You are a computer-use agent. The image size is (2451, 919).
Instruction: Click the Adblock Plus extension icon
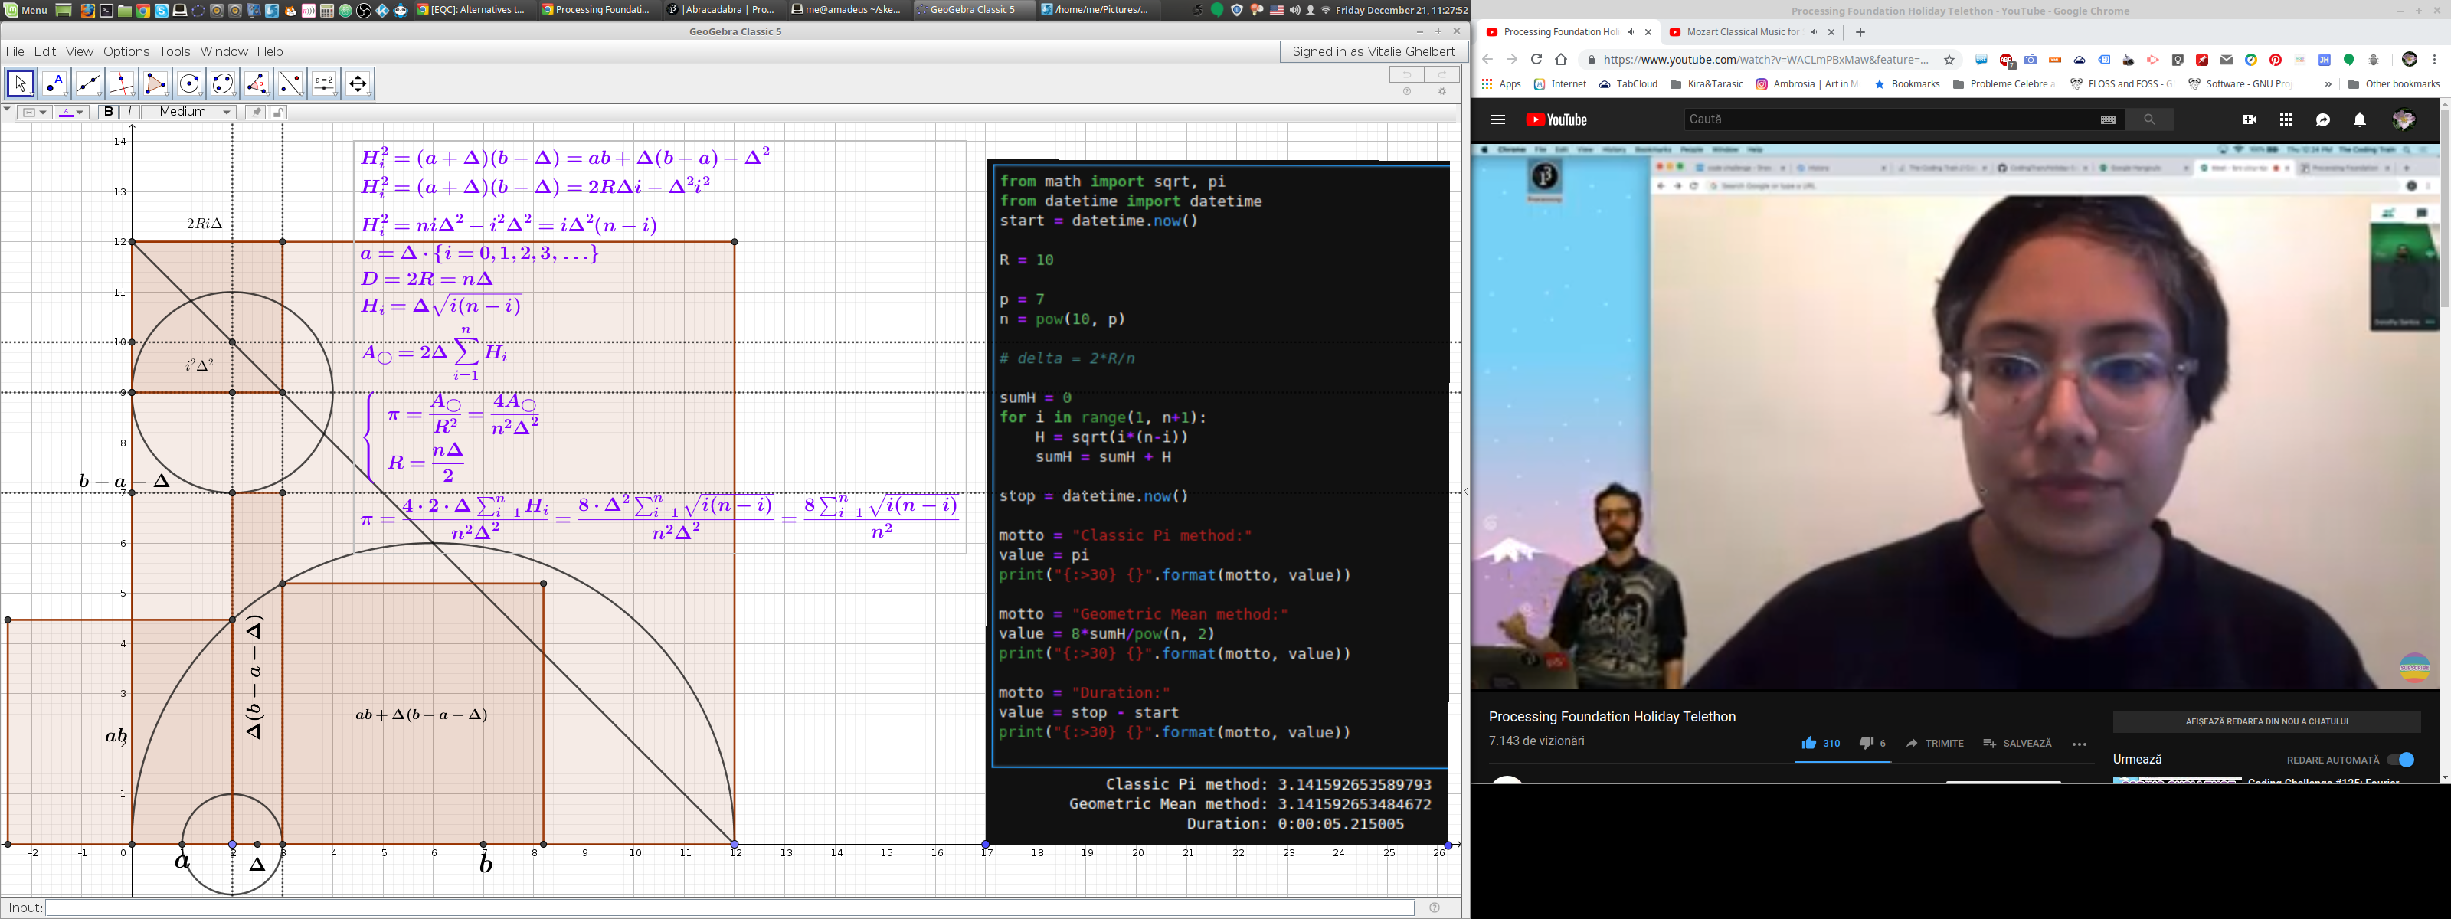[x=2007, y=61]
